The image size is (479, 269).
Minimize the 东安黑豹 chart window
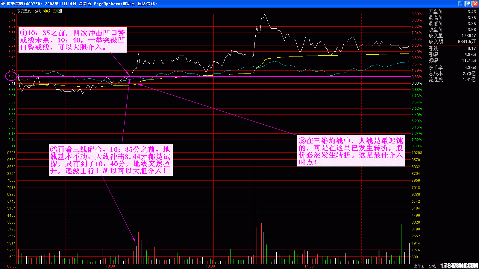click(x=461, y=4)
